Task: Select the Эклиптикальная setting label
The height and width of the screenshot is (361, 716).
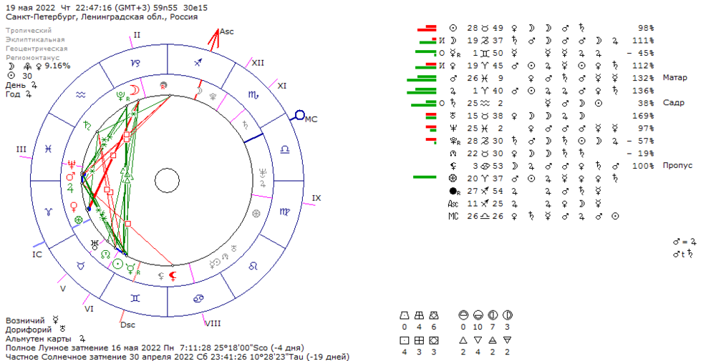Action: click(35, 39)
